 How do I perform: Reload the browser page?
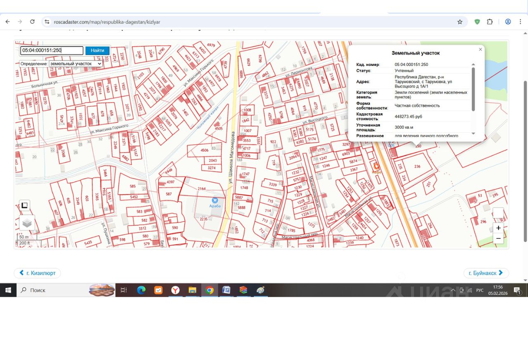(32, 22)
